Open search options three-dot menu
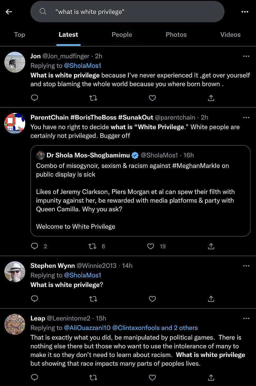Screen dimensions: 256x386 click(x=245, y=12)
